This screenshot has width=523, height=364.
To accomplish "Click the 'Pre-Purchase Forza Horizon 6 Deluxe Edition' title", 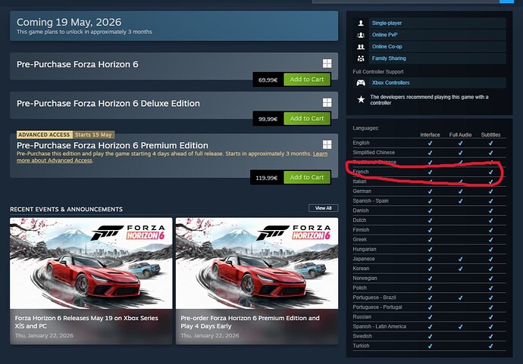I will pyautogui.click(x=108, y=103).
